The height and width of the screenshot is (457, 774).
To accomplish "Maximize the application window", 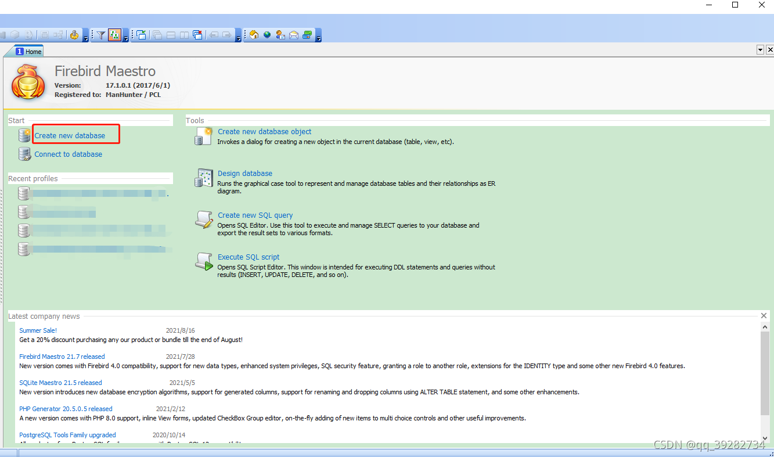I will tap(735, 5).
